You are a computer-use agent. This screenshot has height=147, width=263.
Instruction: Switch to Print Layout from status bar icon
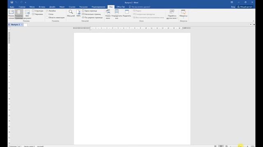tap(221, 146)
